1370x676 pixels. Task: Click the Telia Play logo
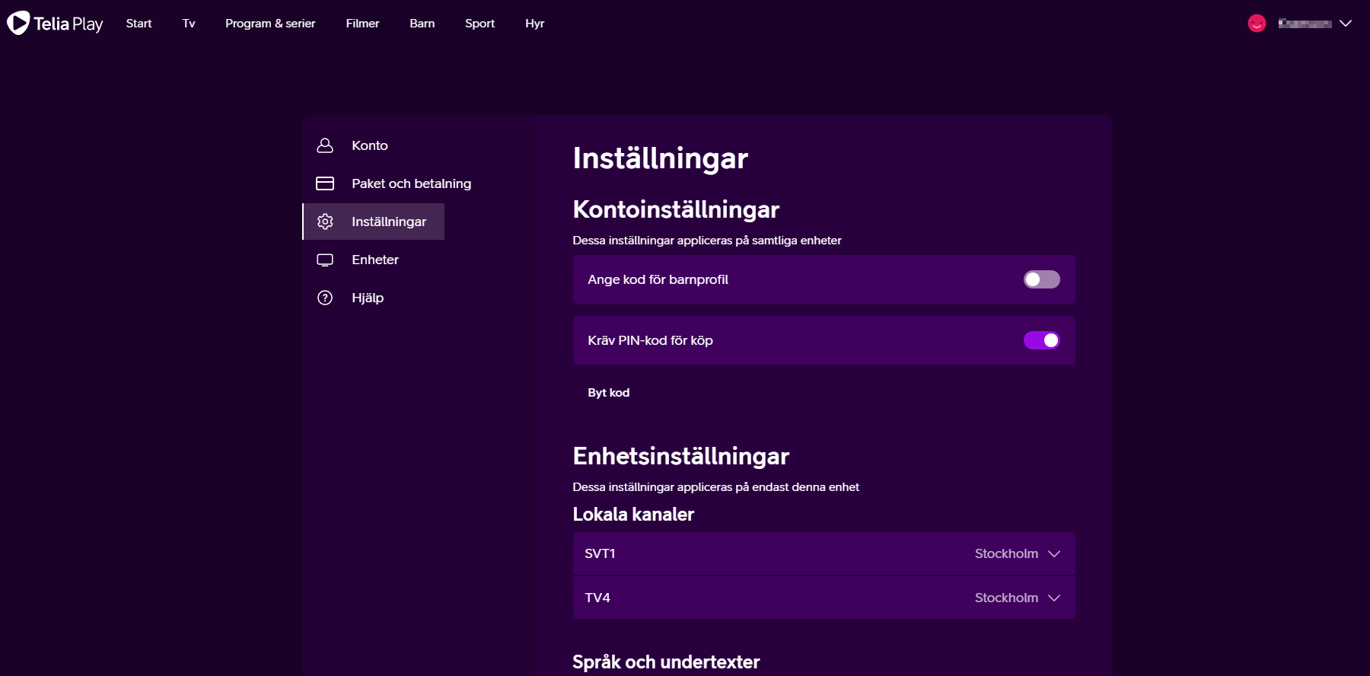(x=55, y=24)
